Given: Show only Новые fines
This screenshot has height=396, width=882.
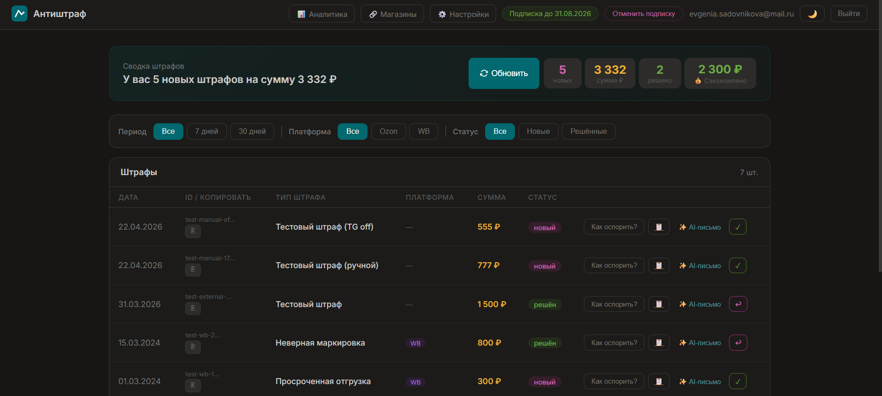Looking at the screenshot, I should tap(538, 132).
